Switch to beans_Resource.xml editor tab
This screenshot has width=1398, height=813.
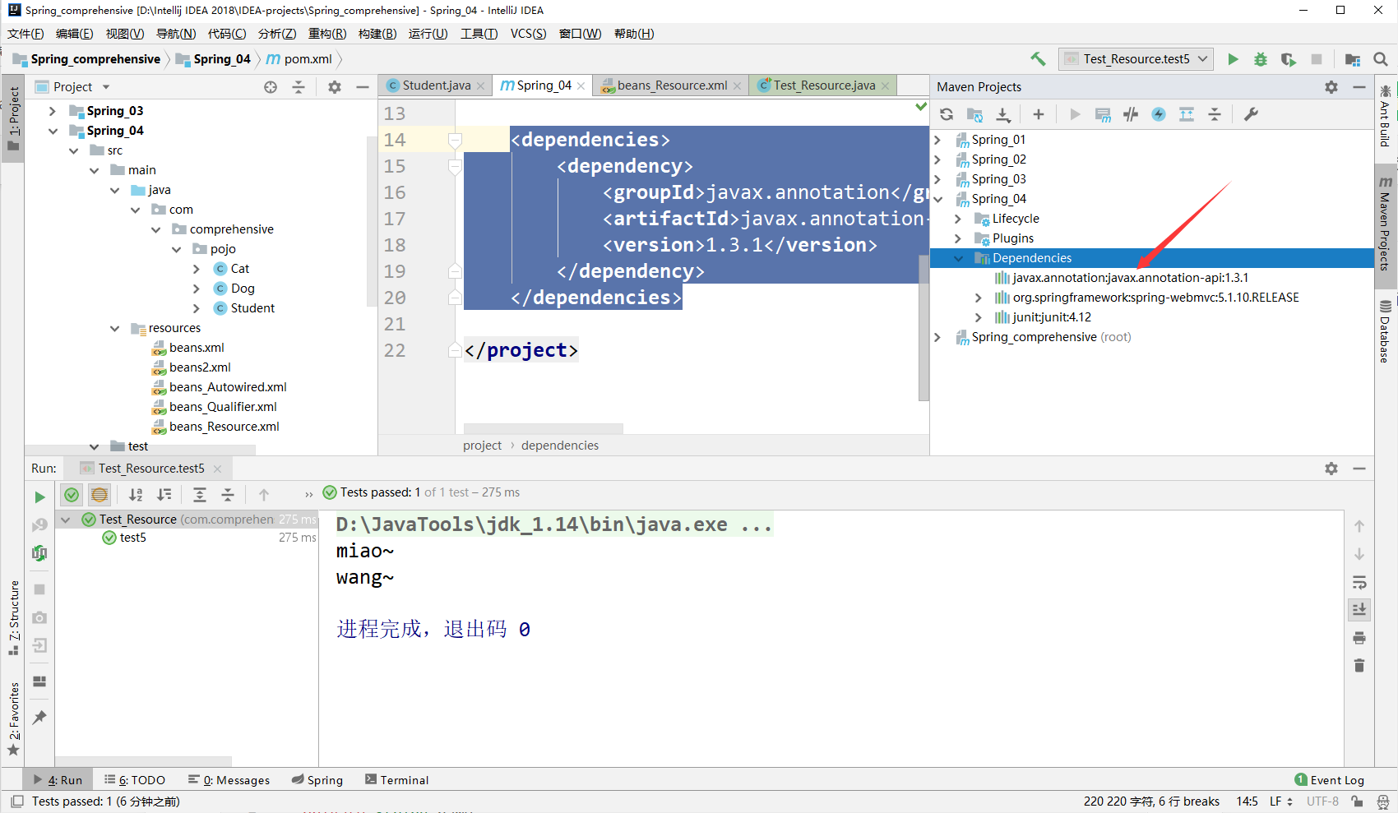[671, 85]
